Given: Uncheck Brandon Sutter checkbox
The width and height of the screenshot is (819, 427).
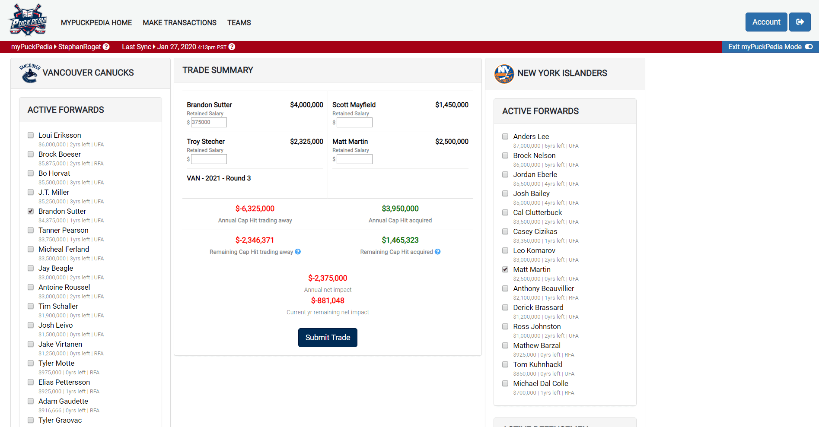Looking at the screenshot, I should pyautogui.click(x=31, y=211).
